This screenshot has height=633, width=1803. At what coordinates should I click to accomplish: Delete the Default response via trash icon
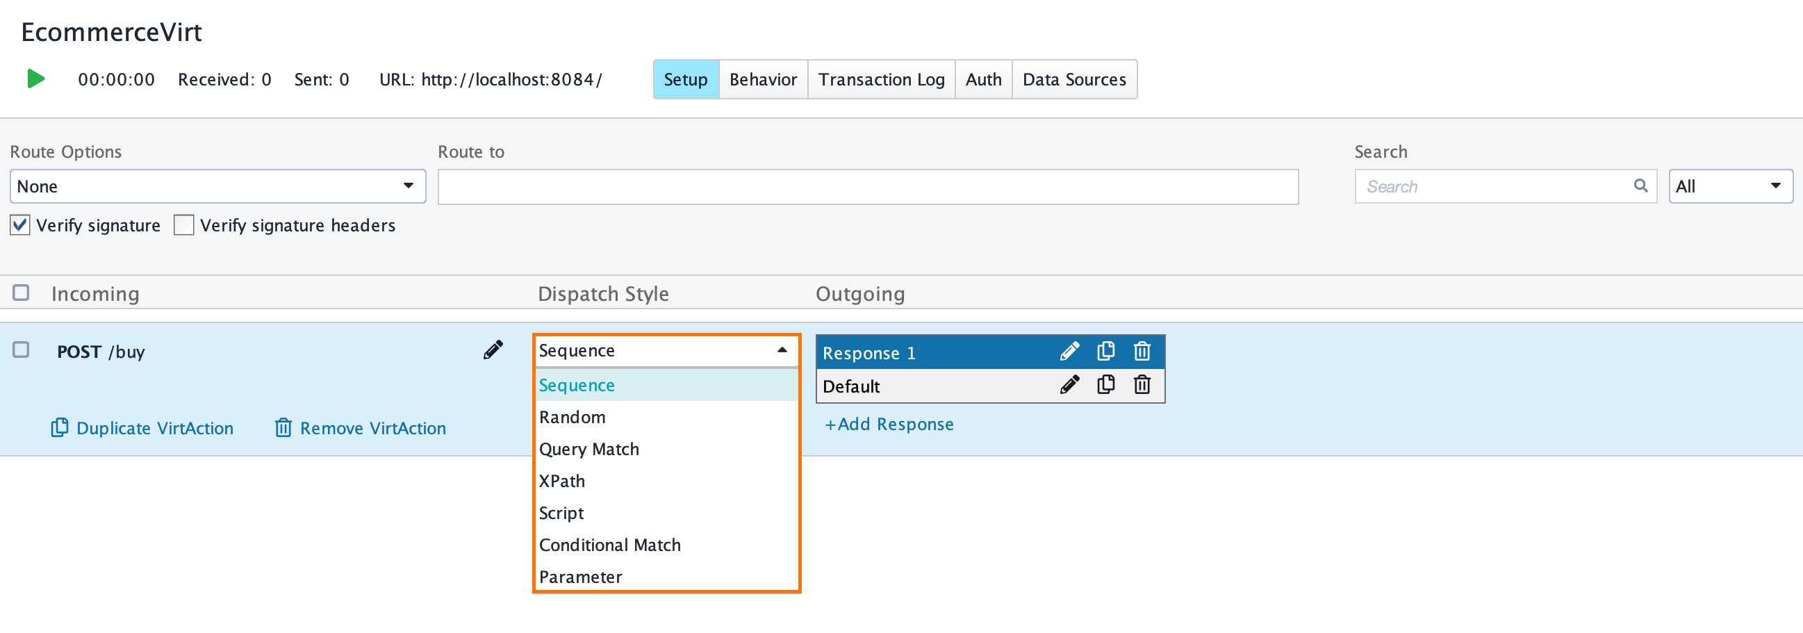[x=1141, y=384]
